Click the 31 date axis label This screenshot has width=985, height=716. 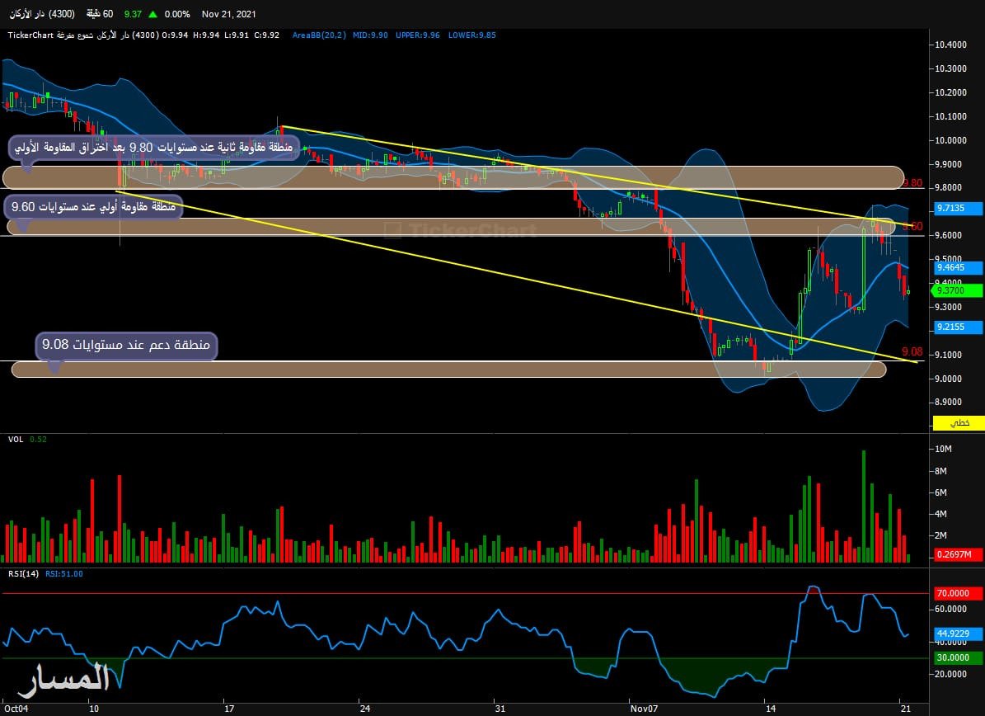500,709
